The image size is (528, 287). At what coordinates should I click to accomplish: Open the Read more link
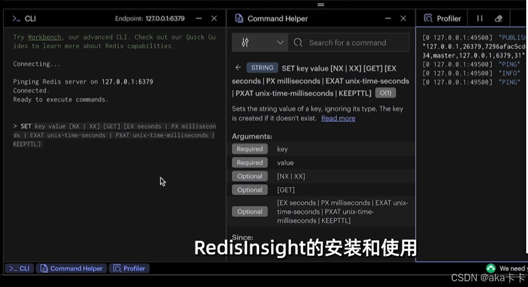pyautogui.click(x=338, y=118)
